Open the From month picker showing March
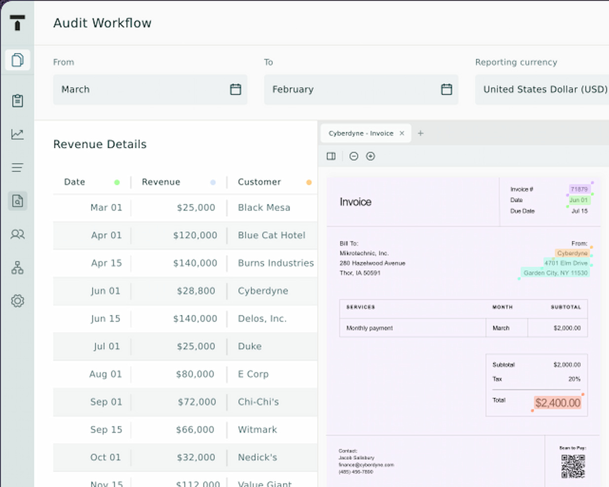This screenshot has height=487, width=609. coord(150,89)
